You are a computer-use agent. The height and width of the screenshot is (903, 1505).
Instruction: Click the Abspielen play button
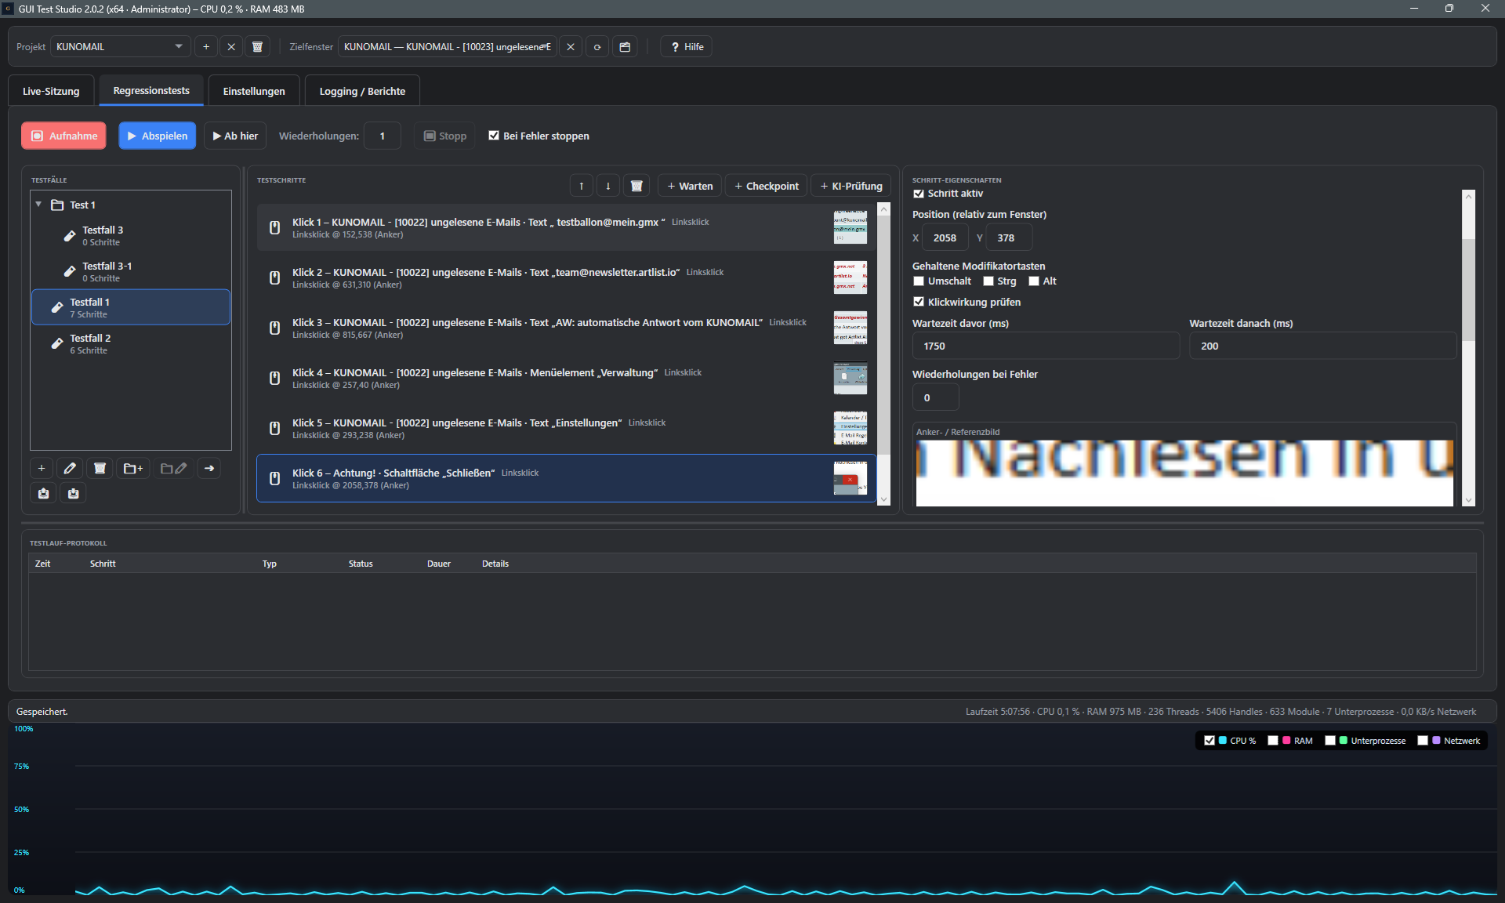[158, 136]
